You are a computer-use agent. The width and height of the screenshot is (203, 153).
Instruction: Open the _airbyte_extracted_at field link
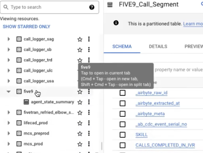coord(157,103)
